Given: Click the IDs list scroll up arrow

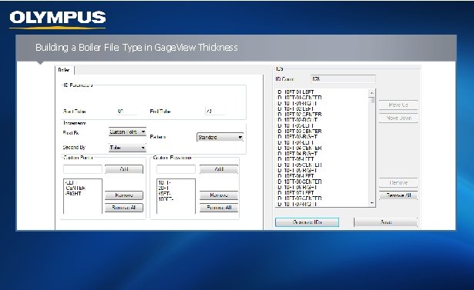Looking at the screenshot, I should [371, 92].
